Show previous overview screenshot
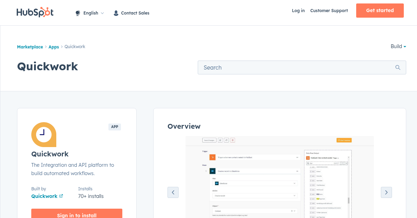Viewport: 417px width, 218px height. tap(173, 192)
